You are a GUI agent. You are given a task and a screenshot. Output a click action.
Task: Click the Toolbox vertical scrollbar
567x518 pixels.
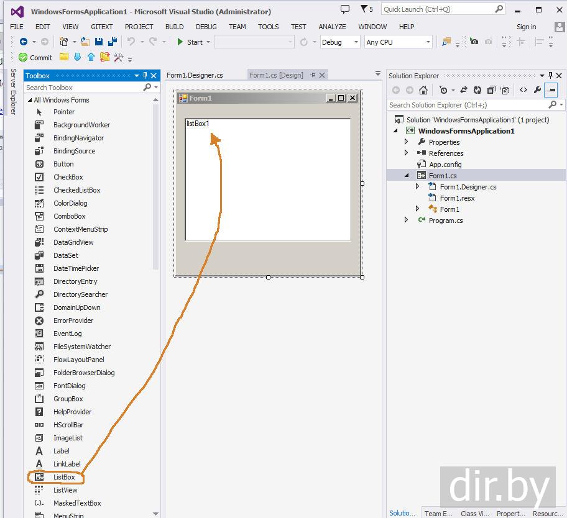pyautogui.click(x=156, y=186)
